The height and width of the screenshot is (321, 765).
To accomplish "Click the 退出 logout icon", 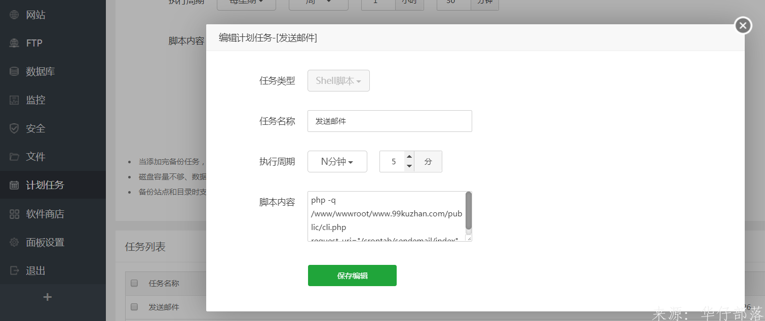I will 14,270.
